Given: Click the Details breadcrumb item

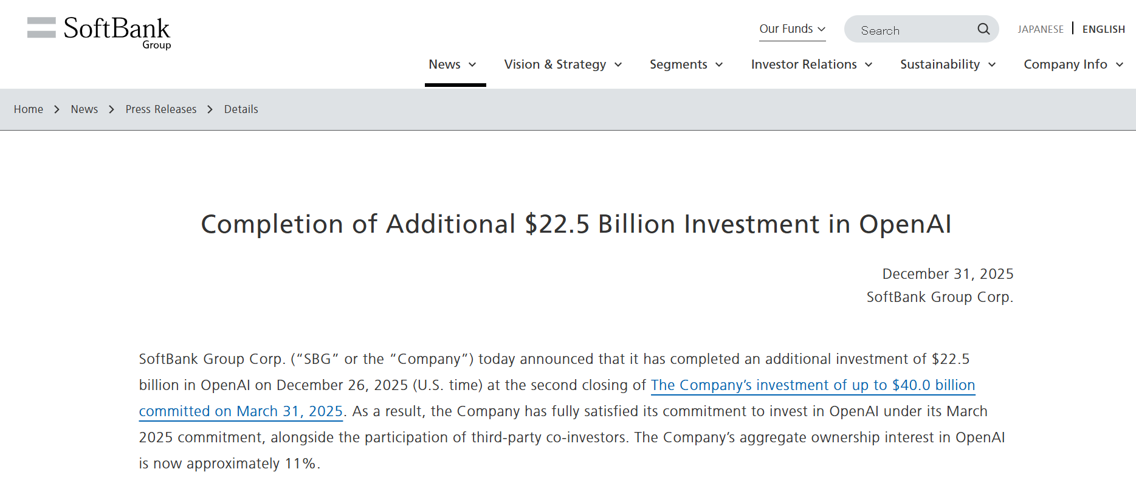Looking at the screenshot, I should pyautogui.click(x=241, y=109).
